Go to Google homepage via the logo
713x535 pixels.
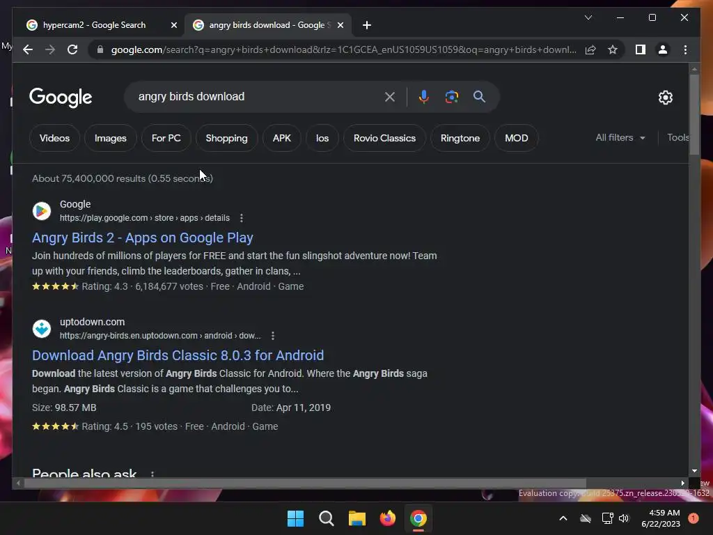pyautogui.click(x=61, y=97)
